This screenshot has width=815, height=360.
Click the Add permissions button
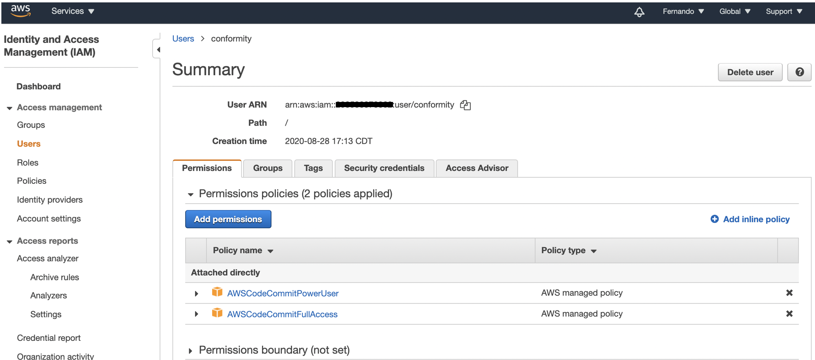228,219
